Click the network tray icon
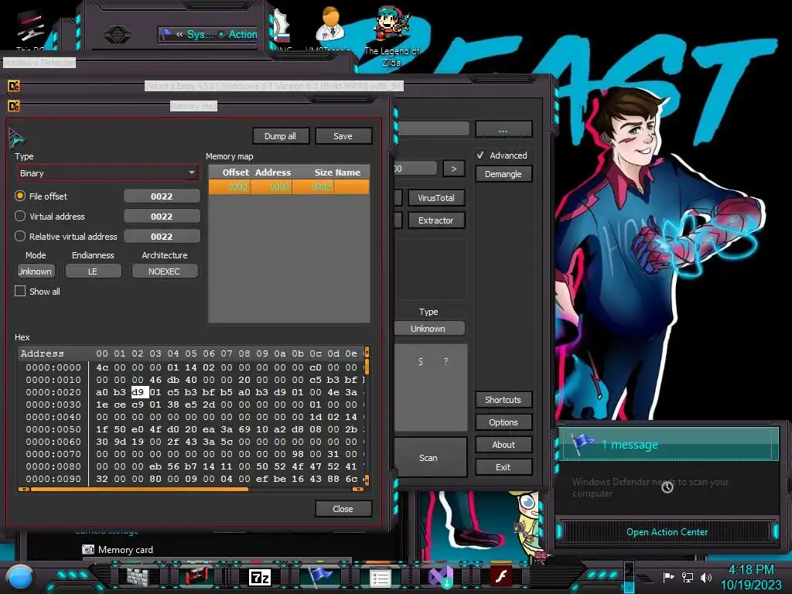792x594 pixels. pyautogui.click(x=687, y=577)
